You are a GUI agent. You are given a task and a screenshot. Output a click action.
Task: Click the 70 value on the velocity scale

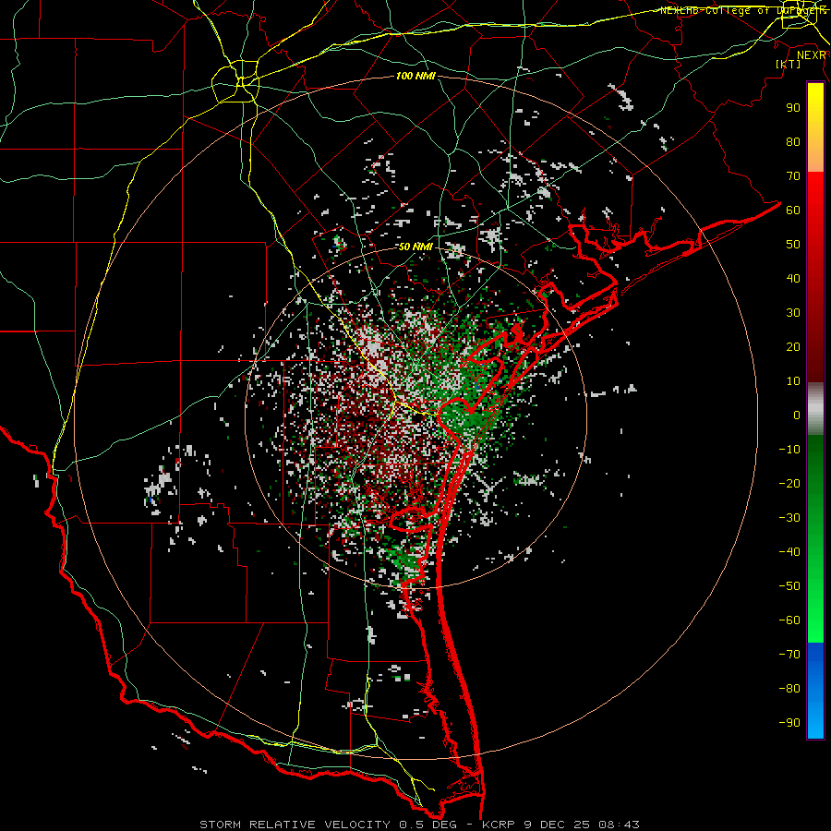(x=793, y=176)
